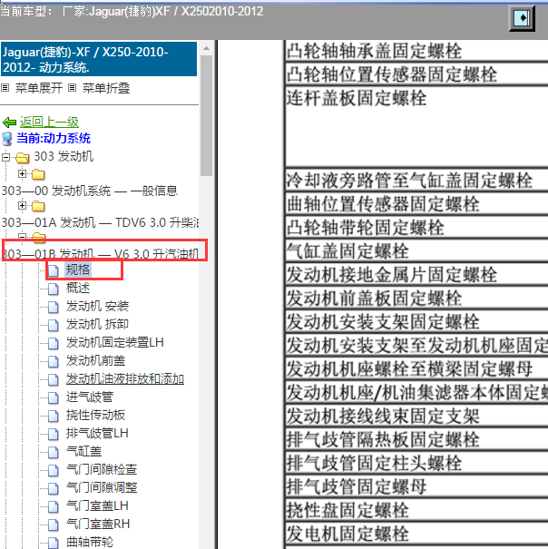The height and width of the screenshot is (549, 548).
Task: Click the page icon beside 概述
Action: (x=54, y=289)
